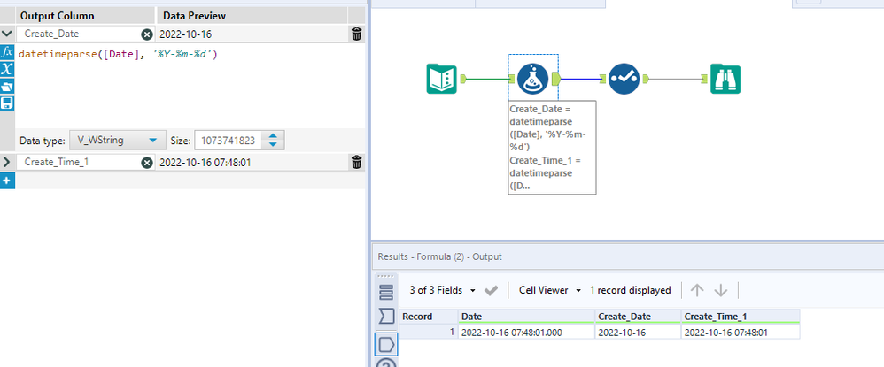
Task: Click the Size input field
Action: click(228, 140)
